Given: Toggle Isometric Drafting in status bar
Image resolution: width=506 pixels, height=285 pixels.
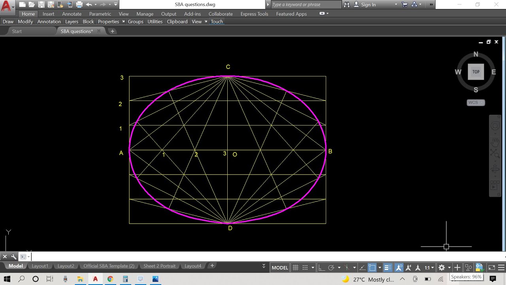Looking at the screenshot, I should 347,268.
